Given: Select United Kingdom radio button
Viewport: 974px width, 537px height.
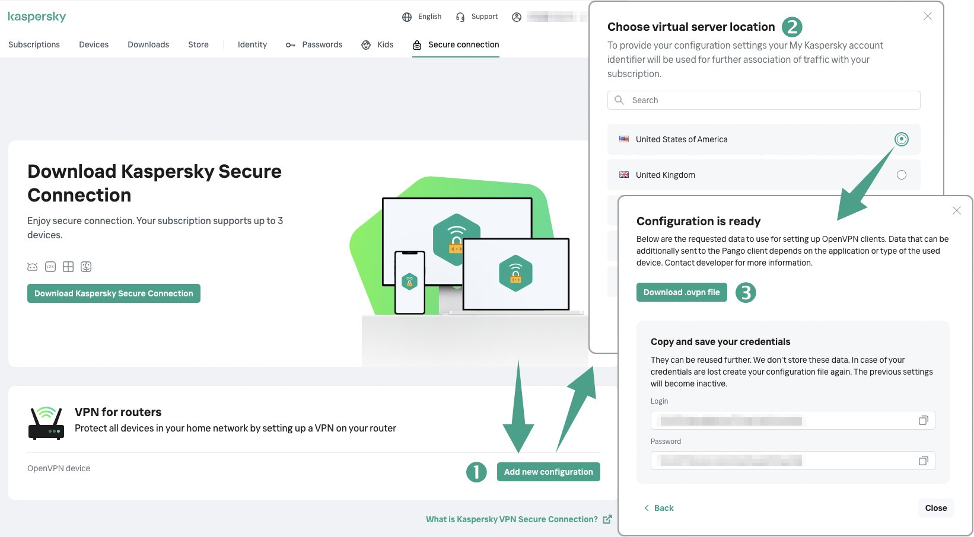Looking at the screenshot, I should point(902,175).
